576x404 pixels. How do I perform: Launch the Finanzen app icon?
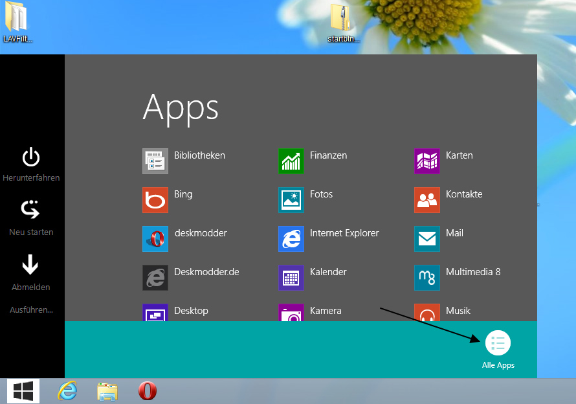click(291, 161)
